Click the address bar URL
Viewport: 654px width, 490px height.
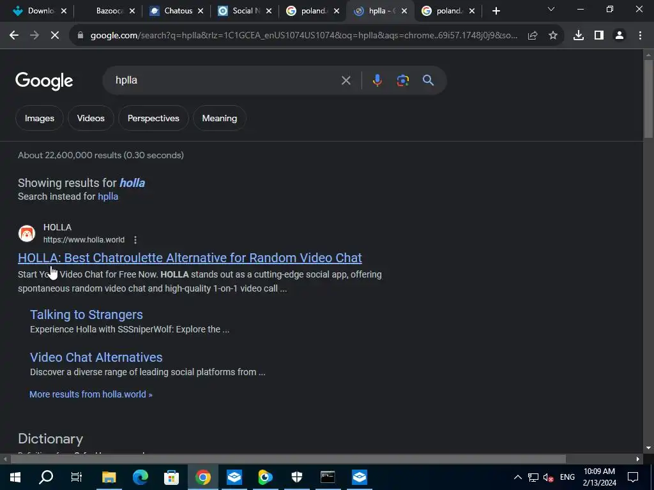pyautogui.click(x=303, y=36)
